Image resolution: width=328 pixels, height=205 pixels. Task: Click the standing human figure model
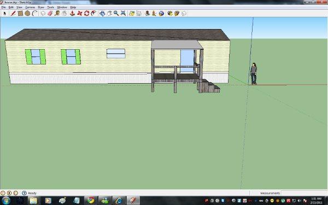254,74
